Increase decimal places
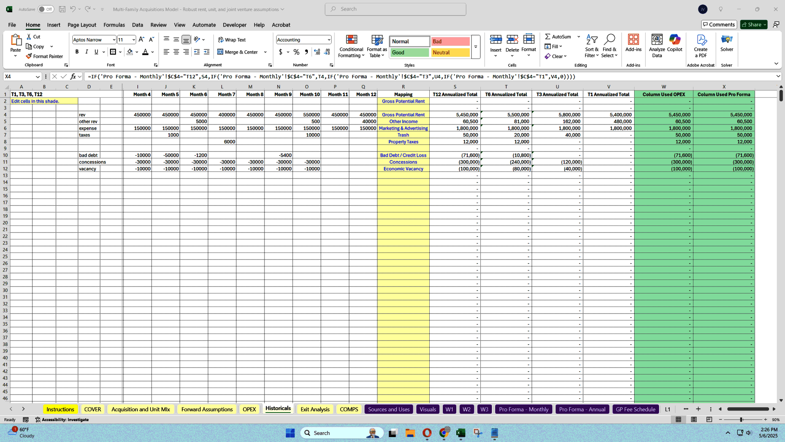785x442 pixels. (x=317, y=52)
